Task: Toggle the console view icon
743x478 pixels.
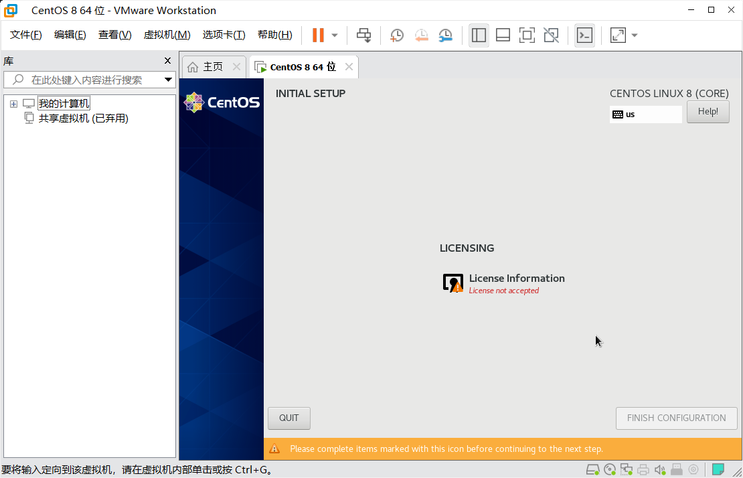Action: [x=585, y=35]
